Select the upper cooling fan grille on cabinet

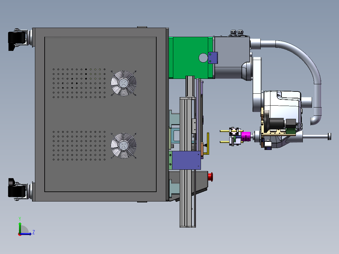coord(124,83)
